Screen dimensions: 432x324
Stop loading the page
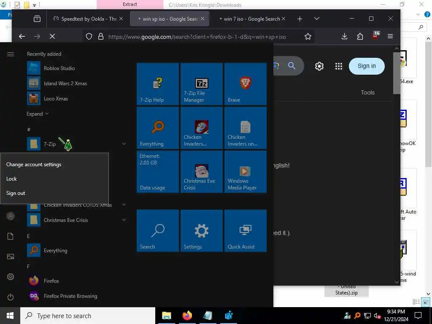tap(52, 36)
